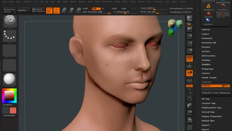232x131 pixels.
Task: Select the Scale tool in top toolbar
Action: [71, 10]
